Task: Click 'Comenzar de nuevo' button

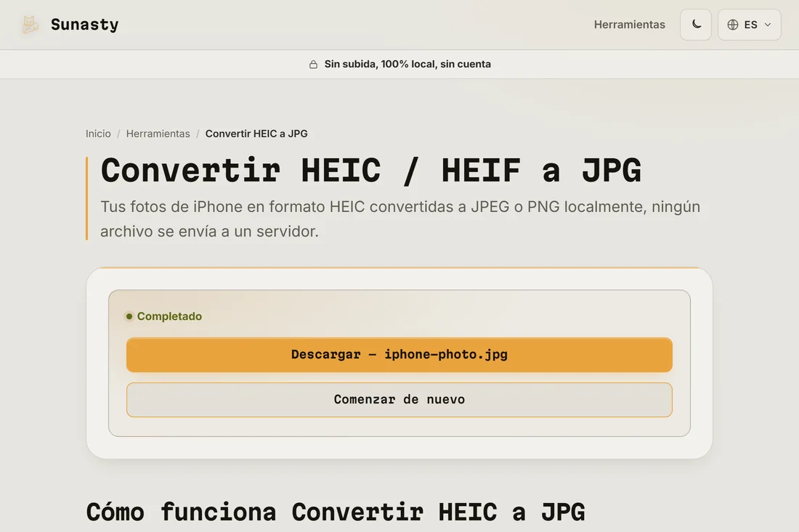Action: coord(399,400)
